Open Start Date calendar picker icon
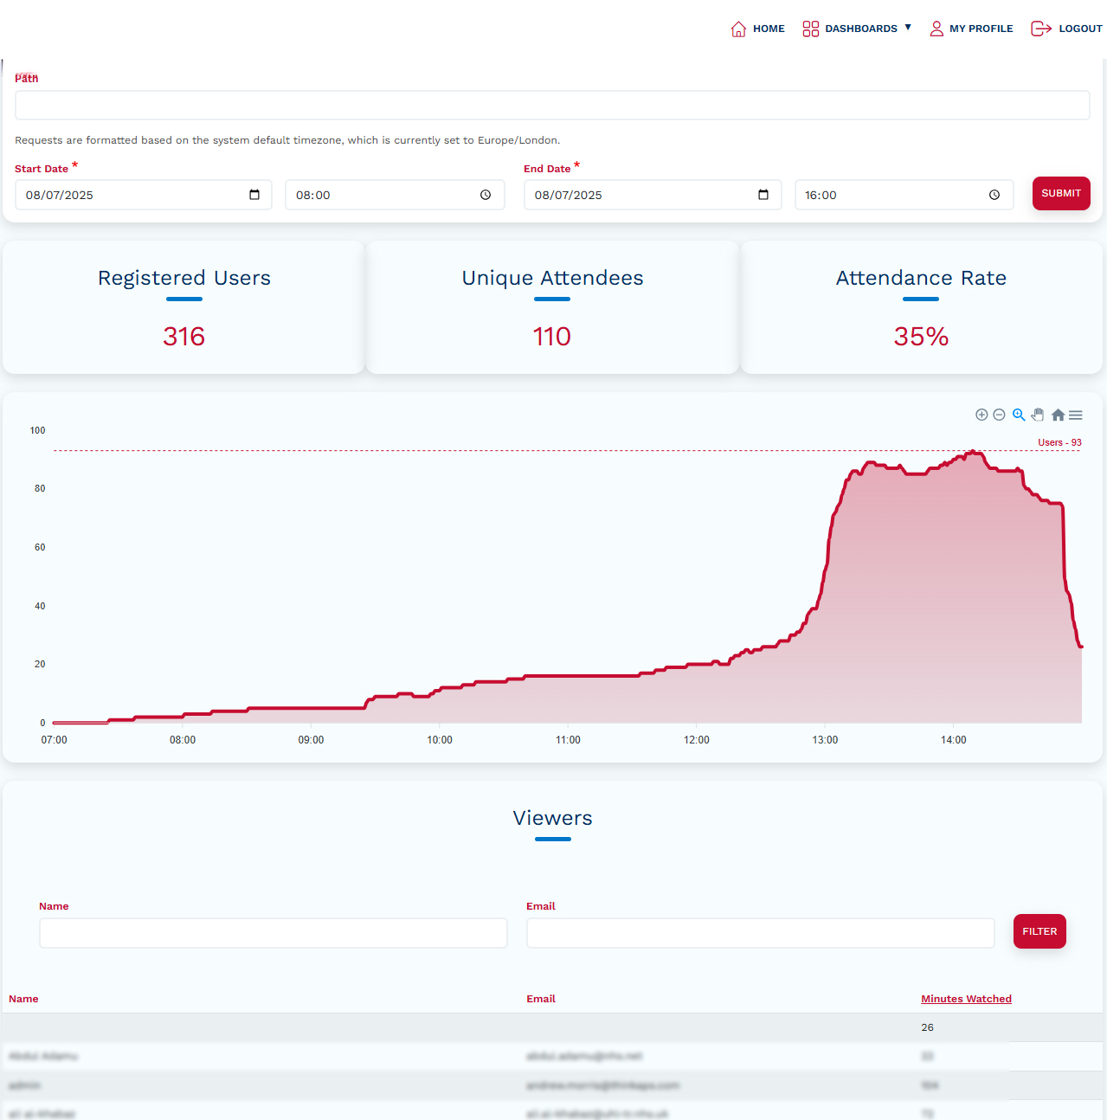The image size is (1107, 1120). tap(254, 195)
